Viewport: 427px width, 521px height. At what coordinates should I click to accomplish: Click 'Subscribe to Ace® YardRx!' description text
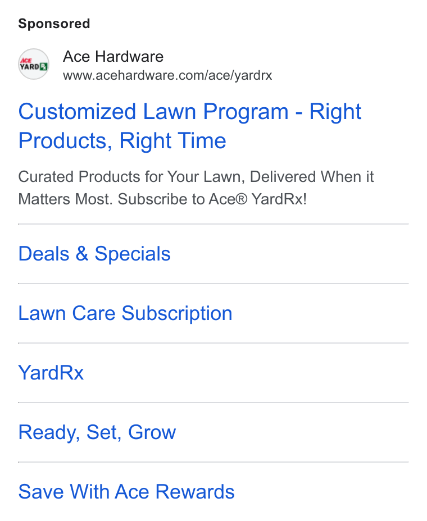click(x=212, y=199)
